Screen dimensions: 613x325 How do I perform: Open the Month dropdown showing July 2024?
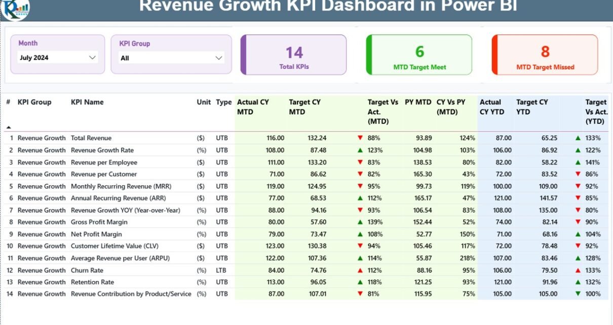click(x=57, y=58)
